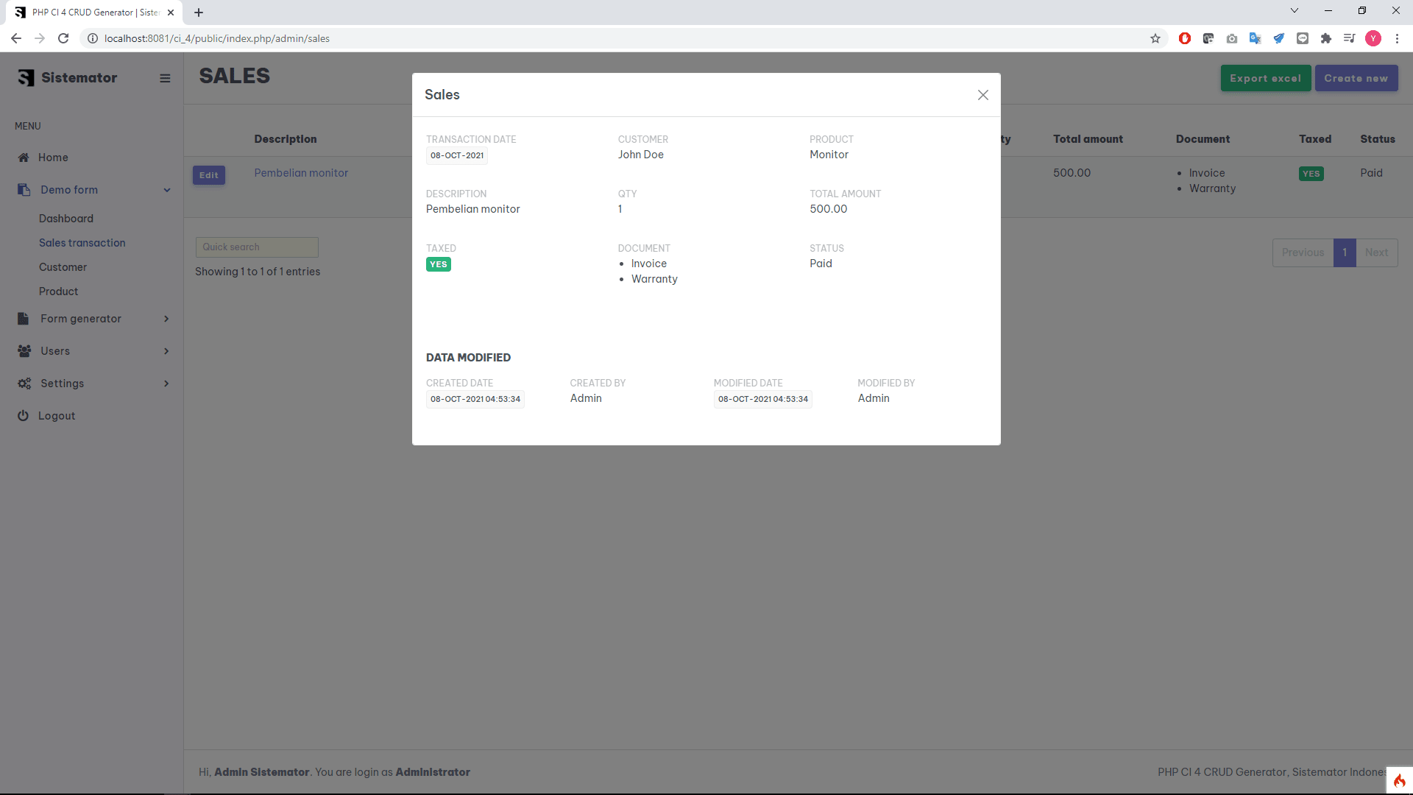This screenshot has width=1413, height=795.
Task: Open Home from sidebar
Action: (x=53, y=158)
